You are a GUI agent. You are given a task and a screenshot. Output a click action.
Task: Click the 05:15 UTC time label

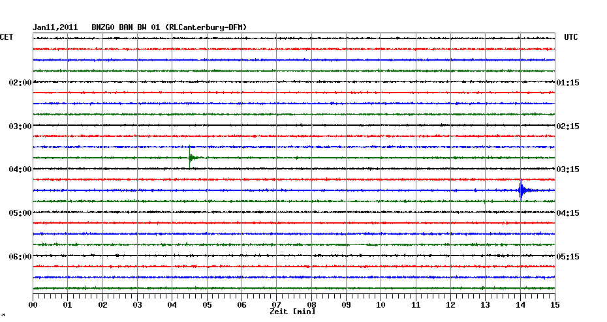click(567, 256)
